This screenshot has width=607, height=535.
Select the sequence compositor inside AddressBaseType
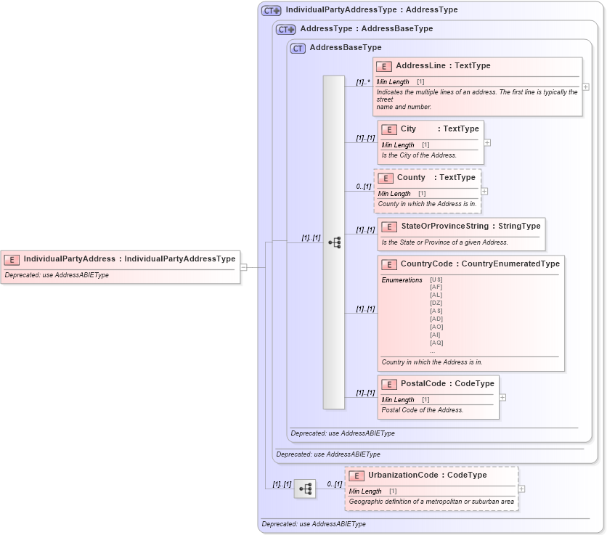click(335, 242)
